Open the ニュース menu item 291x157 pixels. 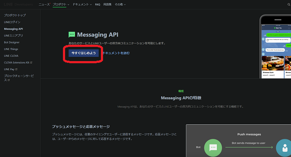pyautogui.click(x=44, y=4)
